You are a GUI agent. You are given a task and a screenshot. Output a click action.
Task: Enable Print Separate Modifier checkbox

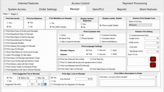[x=5, y=43]
